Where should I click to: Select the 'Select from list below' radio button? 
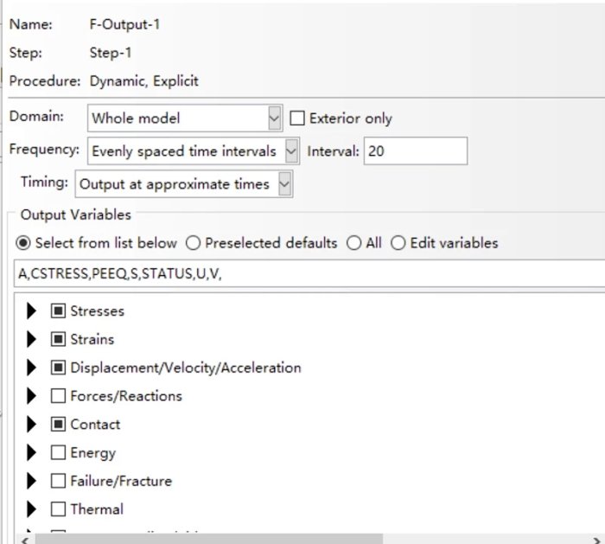tap(23, 243)
